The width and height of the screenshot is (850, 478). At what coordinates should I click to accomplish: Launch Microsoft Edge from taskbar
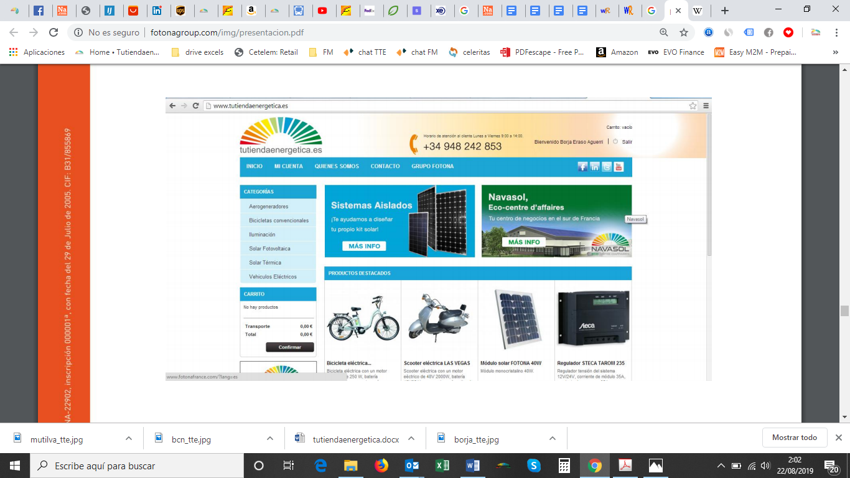coord(321,466)
